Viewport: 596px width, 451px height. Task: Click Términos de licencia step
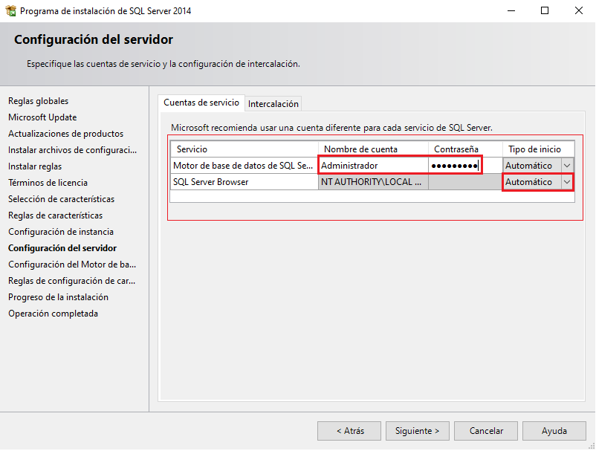48,183
